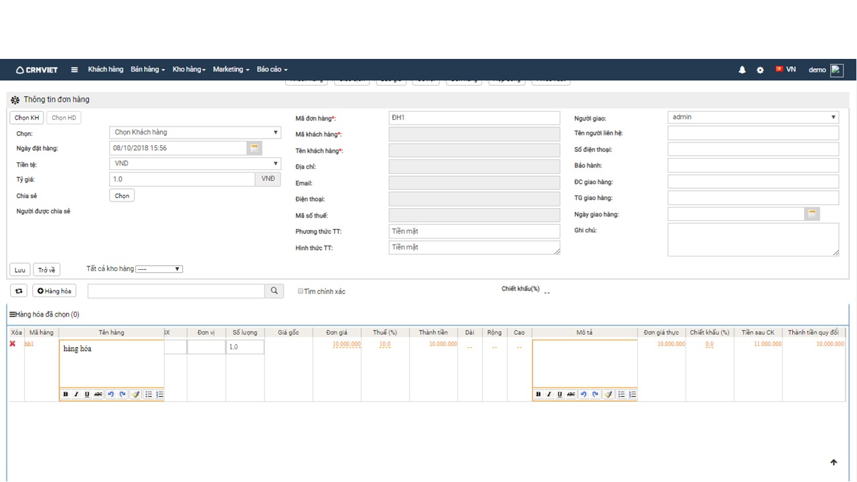857x482 pixels.
Task: Click the refresh arrows button left of Hàng hóa
Action: pyautogui.click(x=19, y=291)
